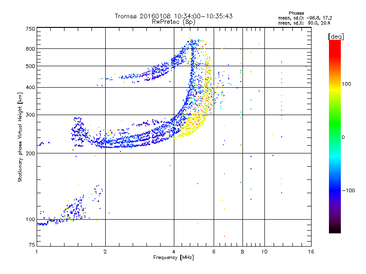Click the black bottom of the colorbar
This screenshot has height=274, width=366.
(335, 230)
